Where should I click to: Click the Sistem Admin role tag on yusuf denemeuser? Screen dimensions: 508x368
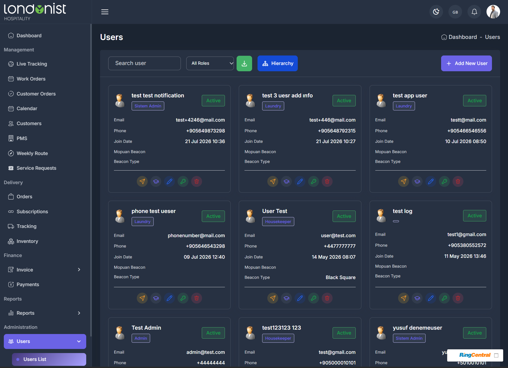(409, 338)
